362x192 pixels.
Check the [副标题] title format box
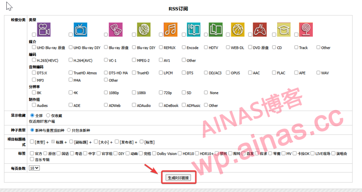click(x=71, y=142)
